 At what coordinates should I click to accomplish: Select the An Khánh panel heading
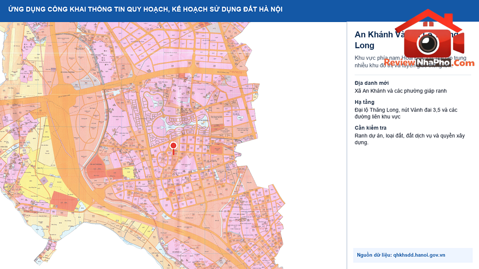click(x=406, y=40)
